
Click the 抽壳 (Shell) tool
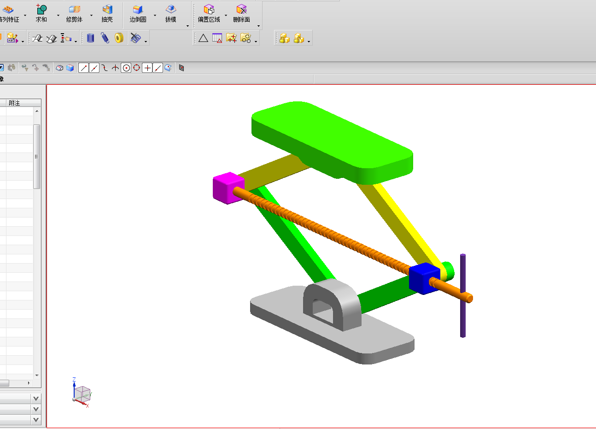click(x=107, y=10)
